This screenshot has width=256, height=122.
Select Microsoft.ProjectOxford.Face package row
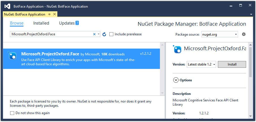click(x=81, y=59)
